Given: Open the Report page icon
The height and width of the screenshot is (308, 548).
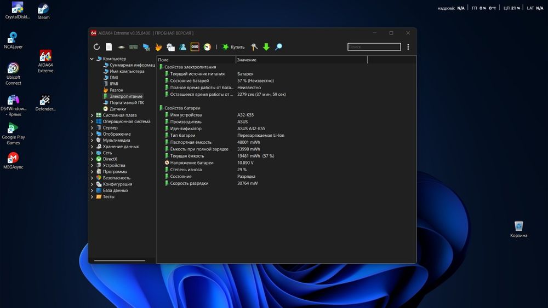Looking at the screenshot, I should pyautogui.click(x=109, y=47).
